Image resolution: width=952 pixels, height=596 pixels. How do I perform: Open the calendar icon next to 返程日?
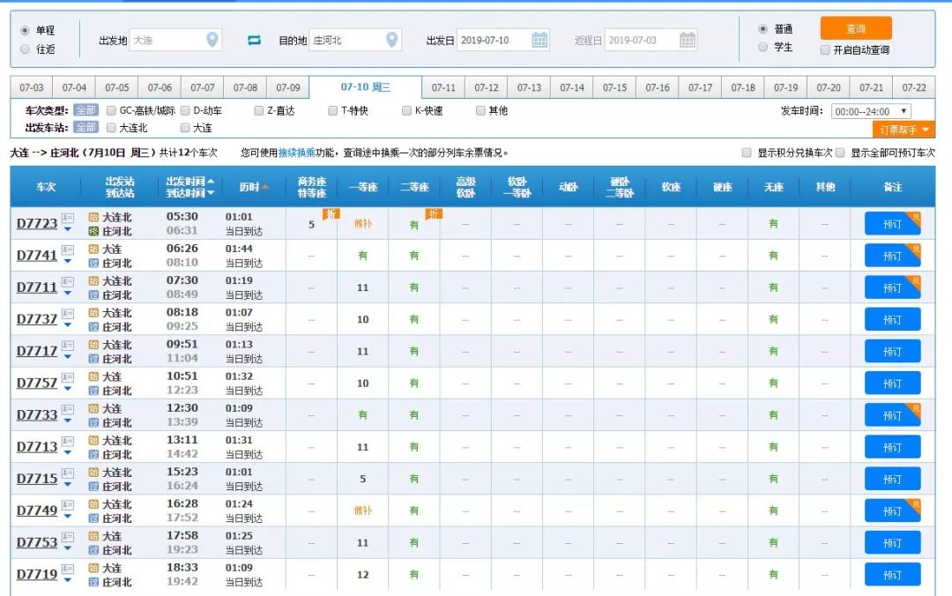point(686,39)
